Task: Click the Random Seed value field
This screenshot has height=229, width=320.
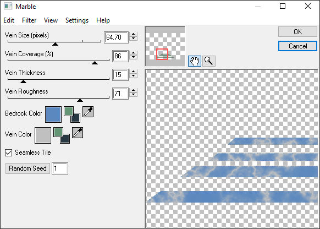Action: 60,168
